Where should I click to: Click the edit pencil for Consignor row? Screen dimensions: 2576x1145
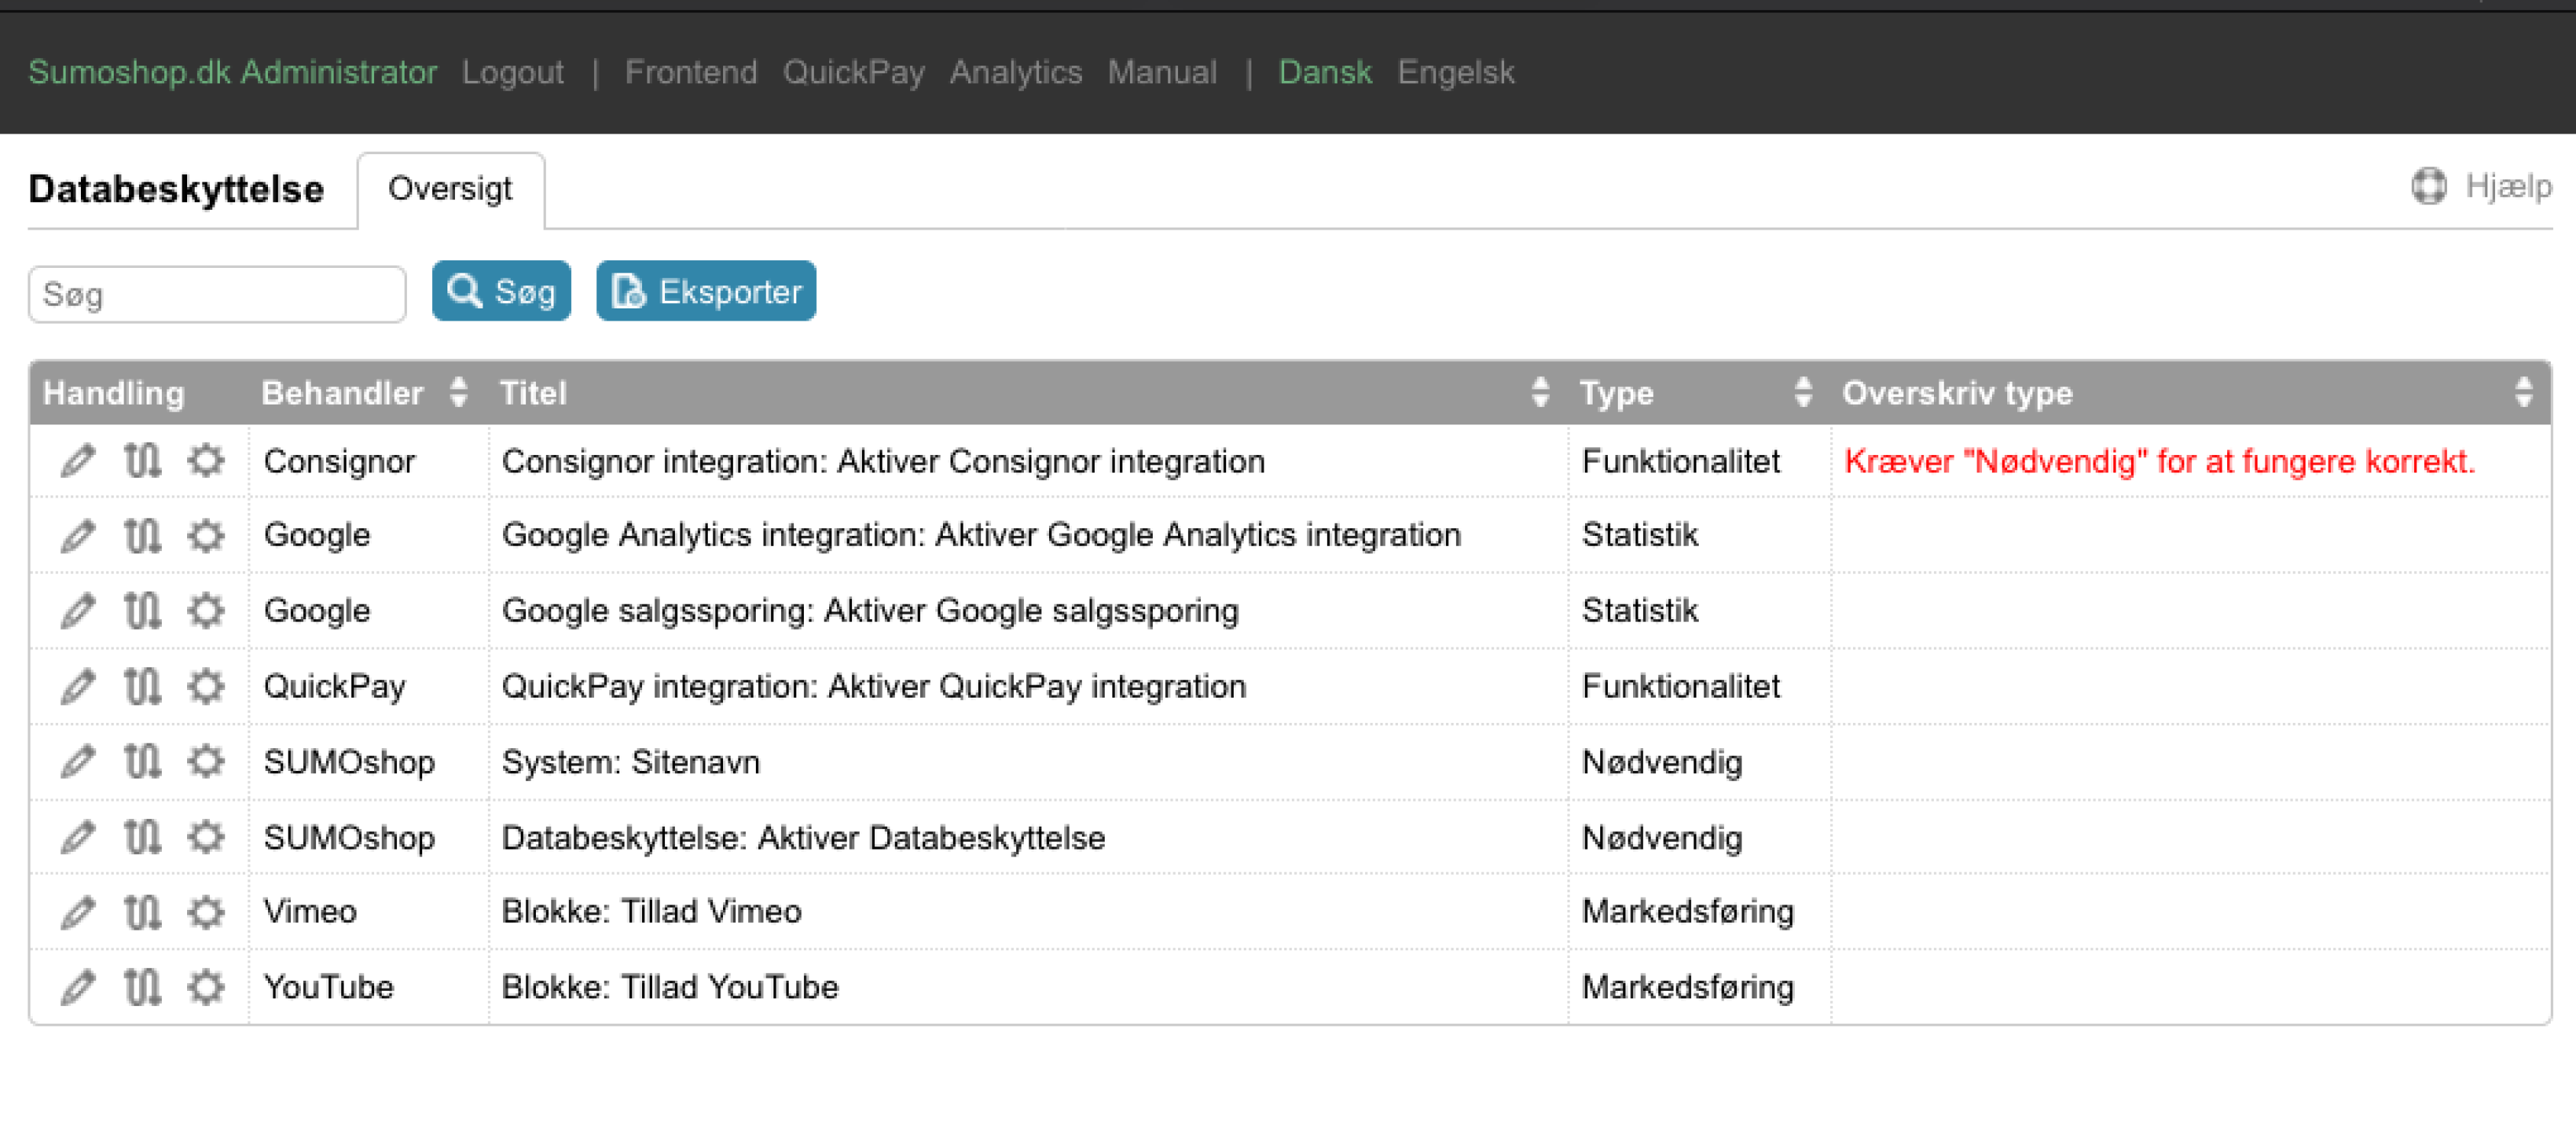(78, 461)
